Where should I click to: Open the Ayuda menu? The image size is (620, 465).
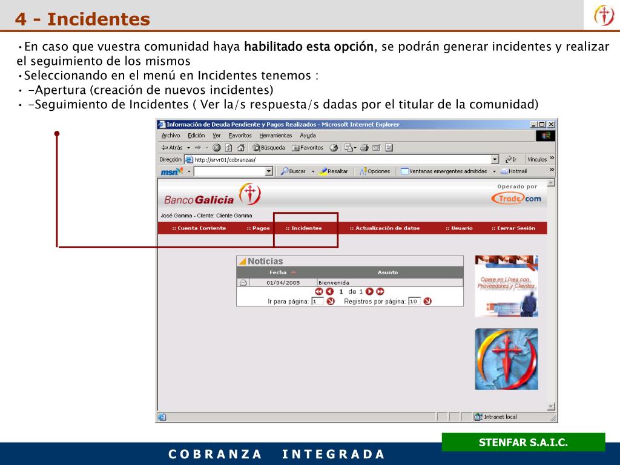click(308, 135)
